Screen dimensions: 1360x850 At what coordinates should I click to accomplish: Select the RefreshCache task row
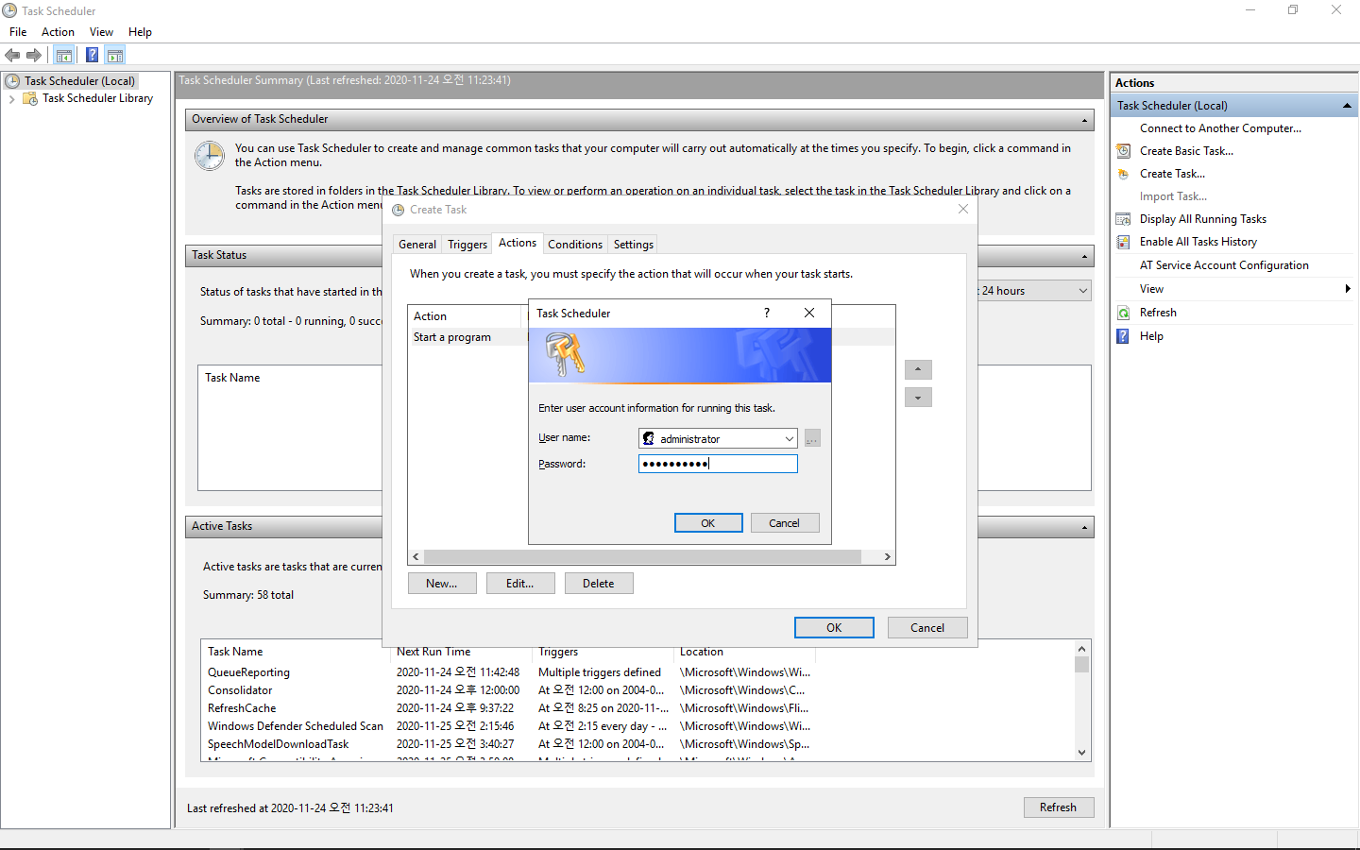click(510, 708)
